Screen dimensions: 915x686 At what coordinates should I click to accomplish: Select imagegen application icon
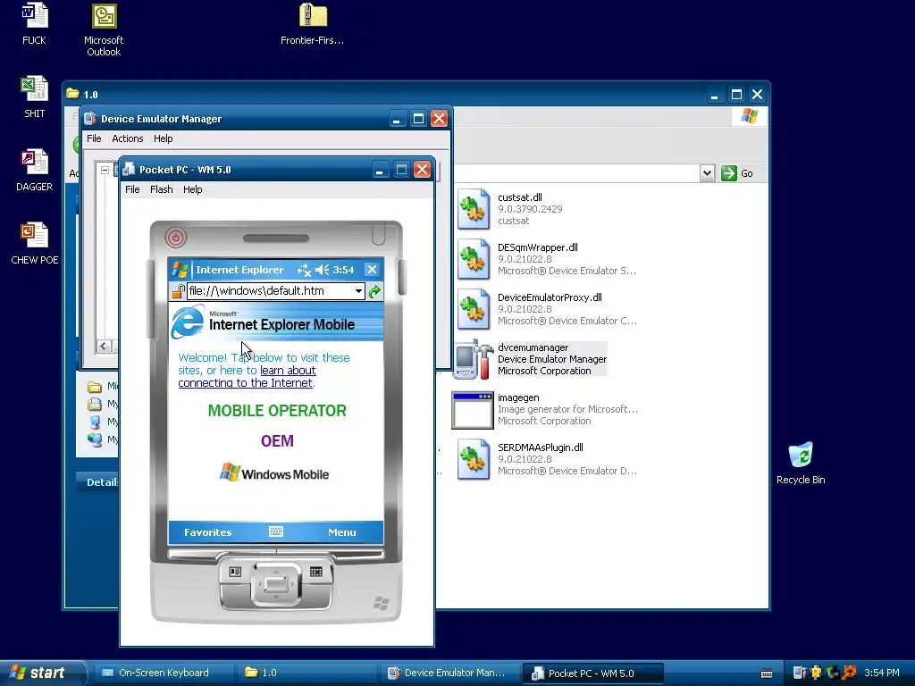[x=473, y=410]
